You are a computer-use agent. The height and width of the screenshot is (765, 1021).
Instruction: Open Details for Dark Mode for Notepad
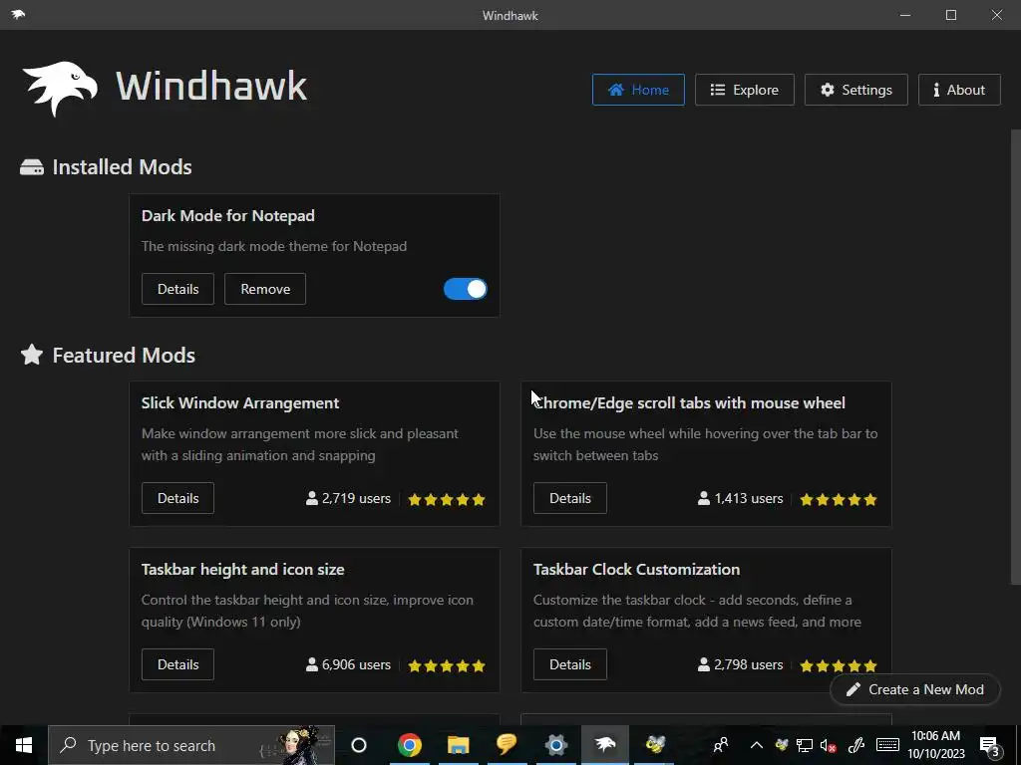(x=177, y=289)
